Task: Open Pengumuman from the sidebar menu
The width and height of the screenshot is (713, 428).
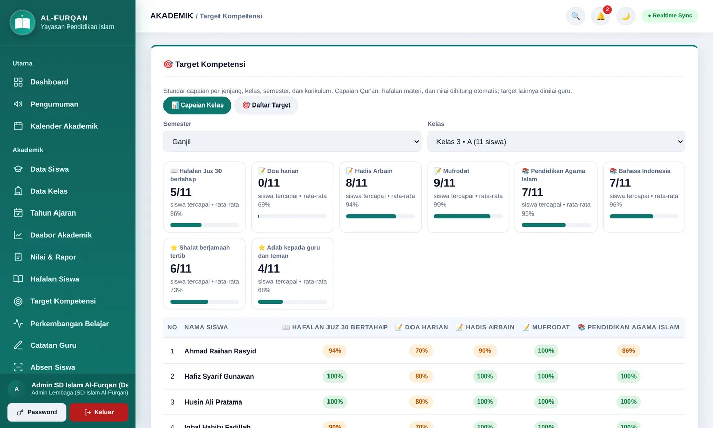Action: 68,104
